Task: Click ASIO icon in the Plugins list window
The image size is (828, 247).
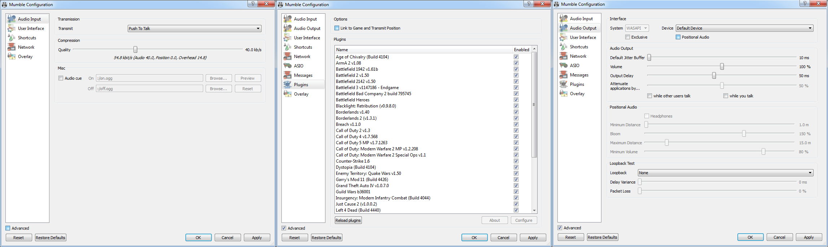Action: [x=288, y=66]
